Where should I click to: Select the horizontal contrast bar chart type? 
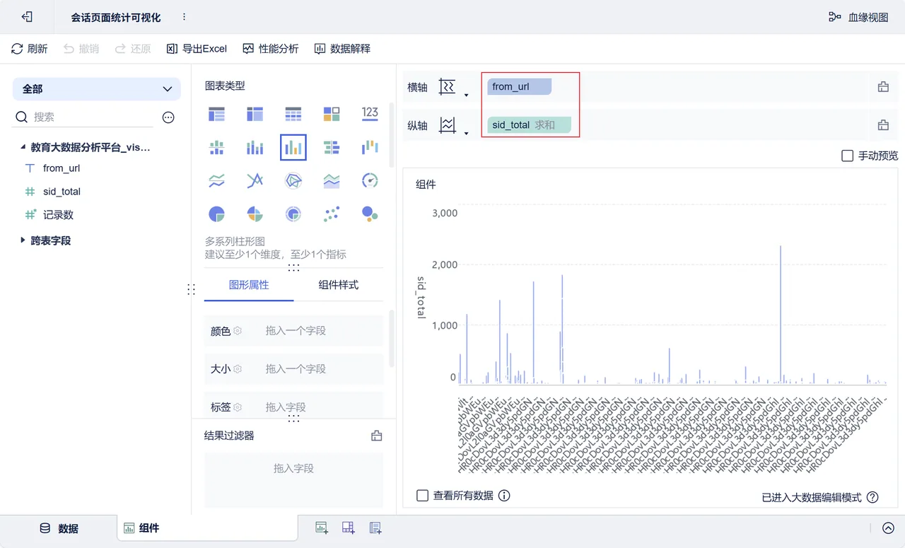[332, 147]
